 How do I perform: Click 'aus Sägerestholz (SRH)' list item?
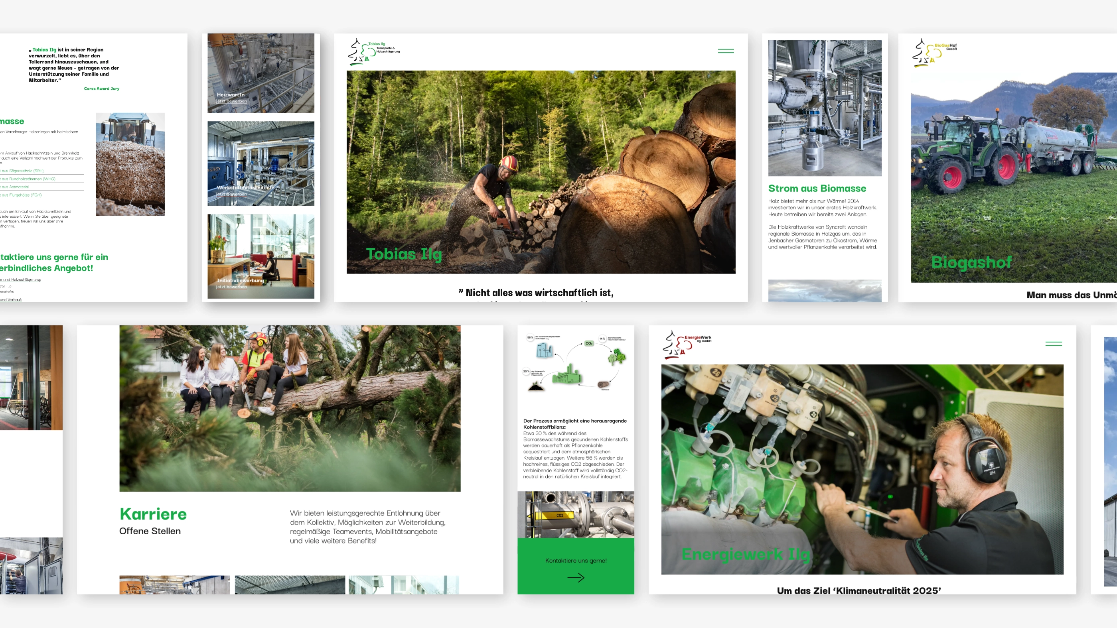coord(22,171)
